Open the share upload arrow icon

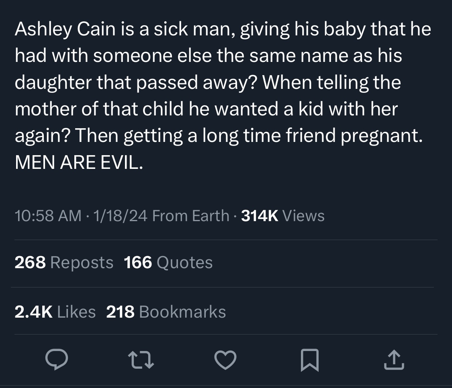click(x=394, y=360)
